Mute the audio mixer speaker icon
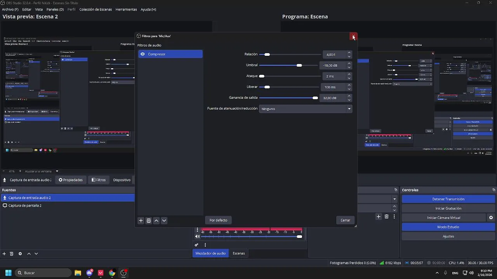Image resolution: width=497 pixels, height=279 pixels. [x=197, y=236]
